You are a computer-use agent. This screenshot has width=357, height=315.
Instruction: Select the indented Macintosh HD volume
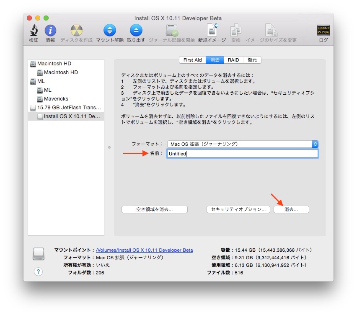point(66,72)
